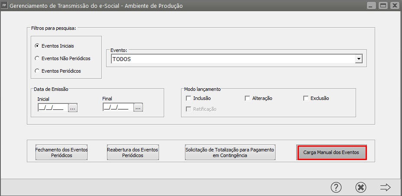Click the help question mark icon

point(336,187)
